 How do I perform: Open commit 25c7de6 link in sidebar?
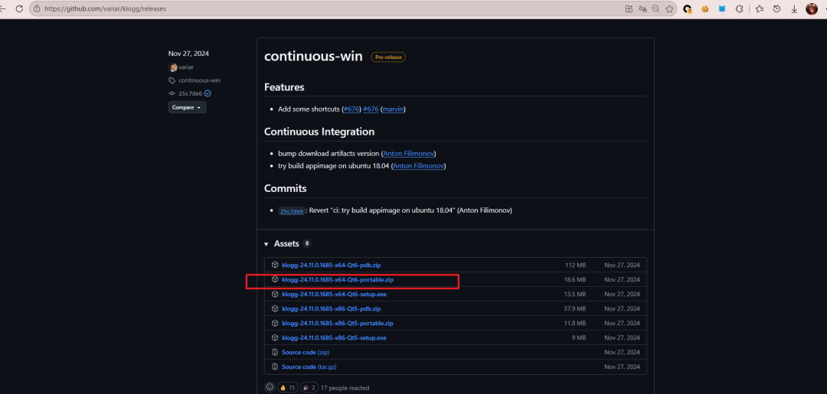[191, 93]
